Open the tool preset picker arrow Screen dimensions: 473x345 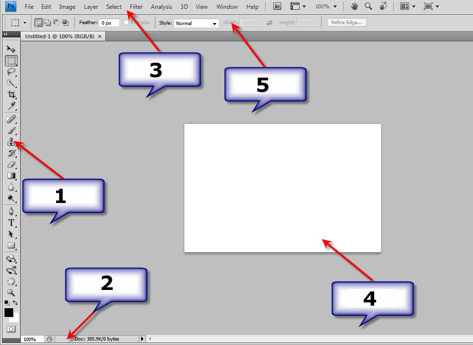tap(25, 23)
